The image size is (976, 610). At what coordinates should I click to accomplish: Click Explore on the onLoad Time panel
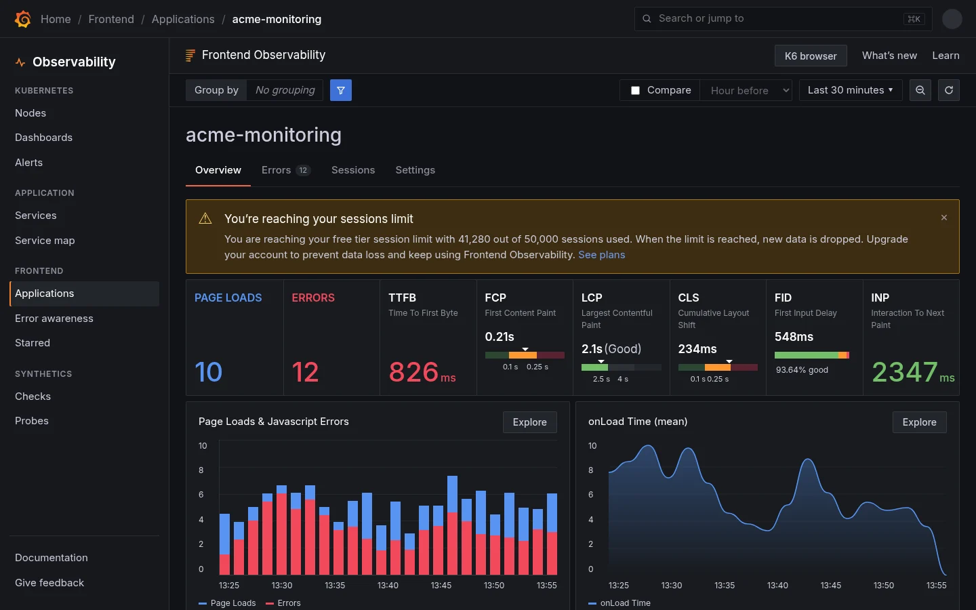(920, 422)
